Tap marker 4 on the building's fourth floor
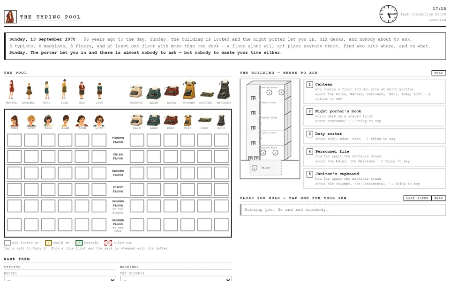Screen dimensions: 450x281 [x=281, y=92]
